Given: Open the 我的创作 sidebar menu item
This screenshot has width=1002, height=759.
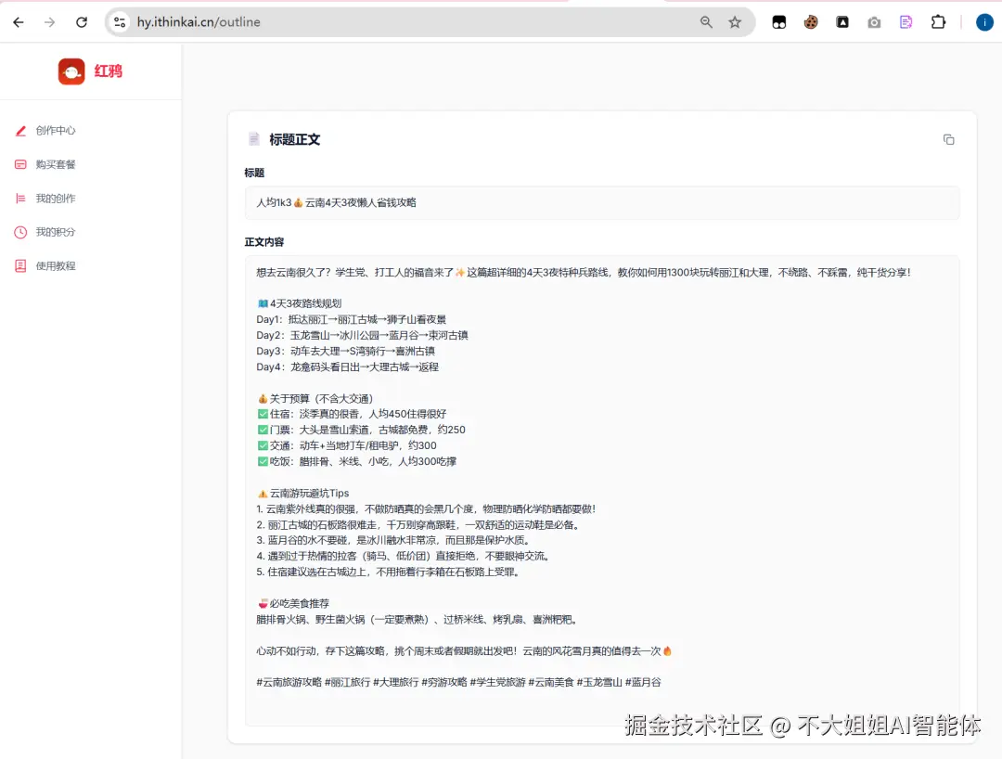Looking at the screenshot, I should pos(54,198).
